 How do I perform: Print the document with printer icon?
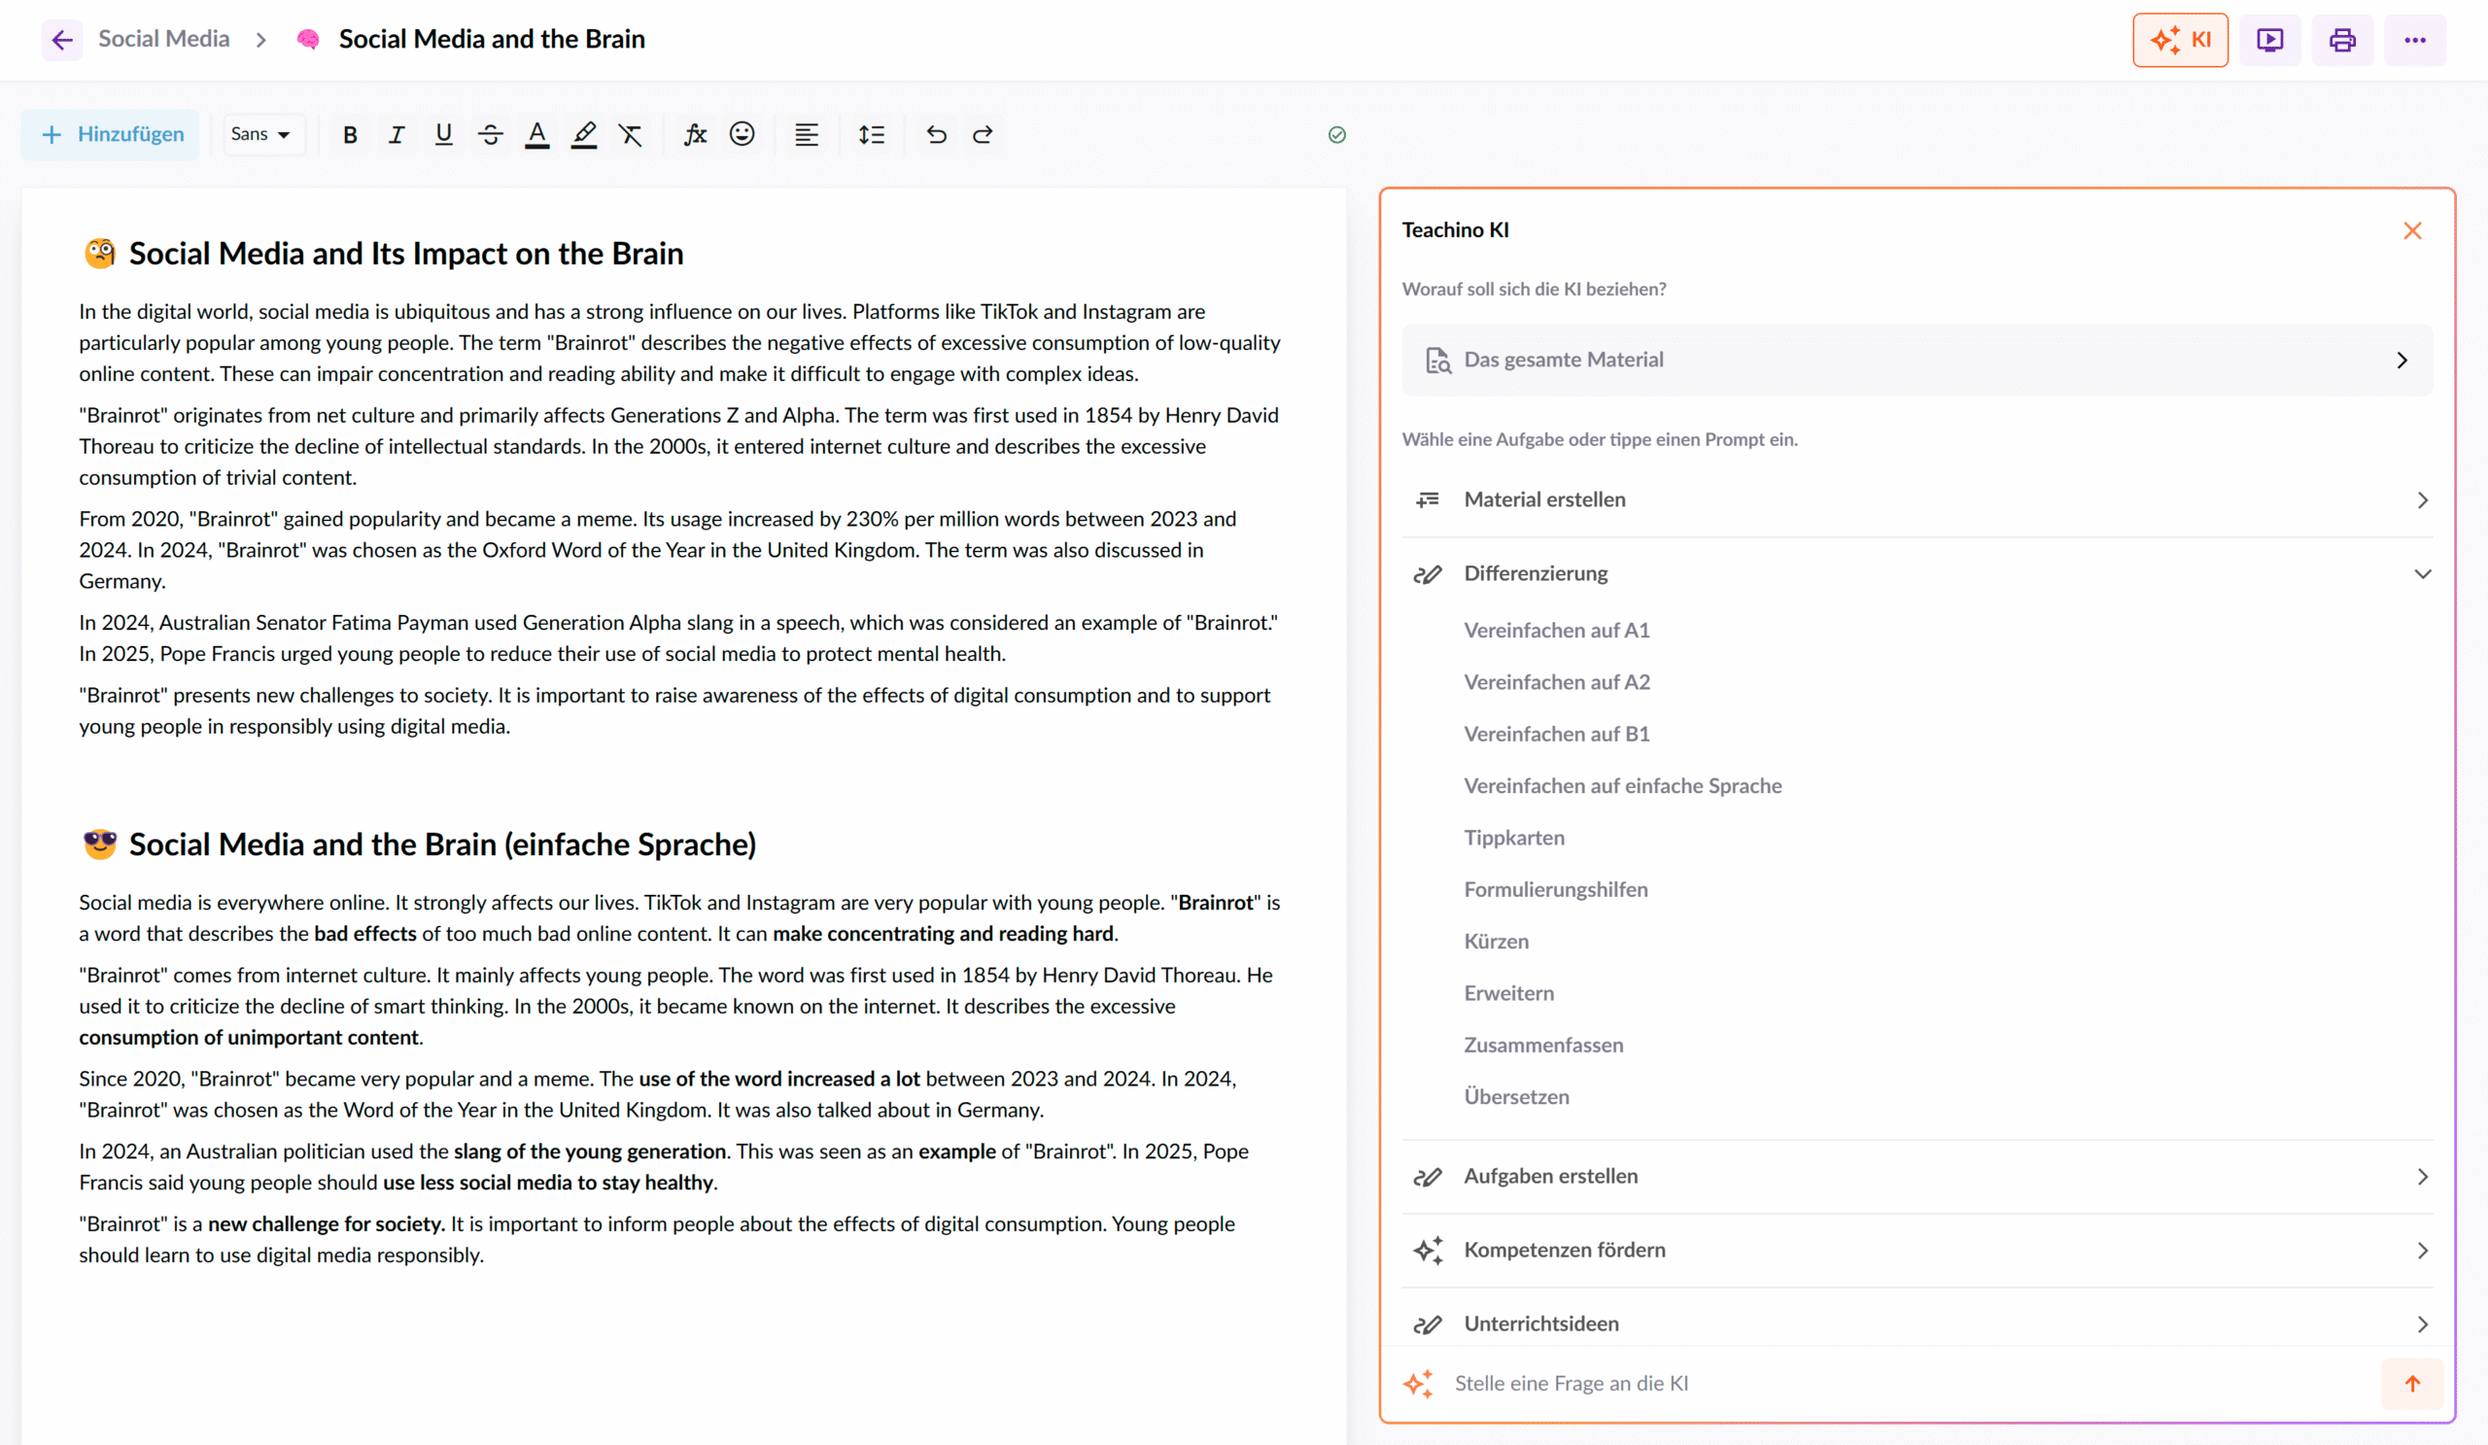tap(2342, 41)
